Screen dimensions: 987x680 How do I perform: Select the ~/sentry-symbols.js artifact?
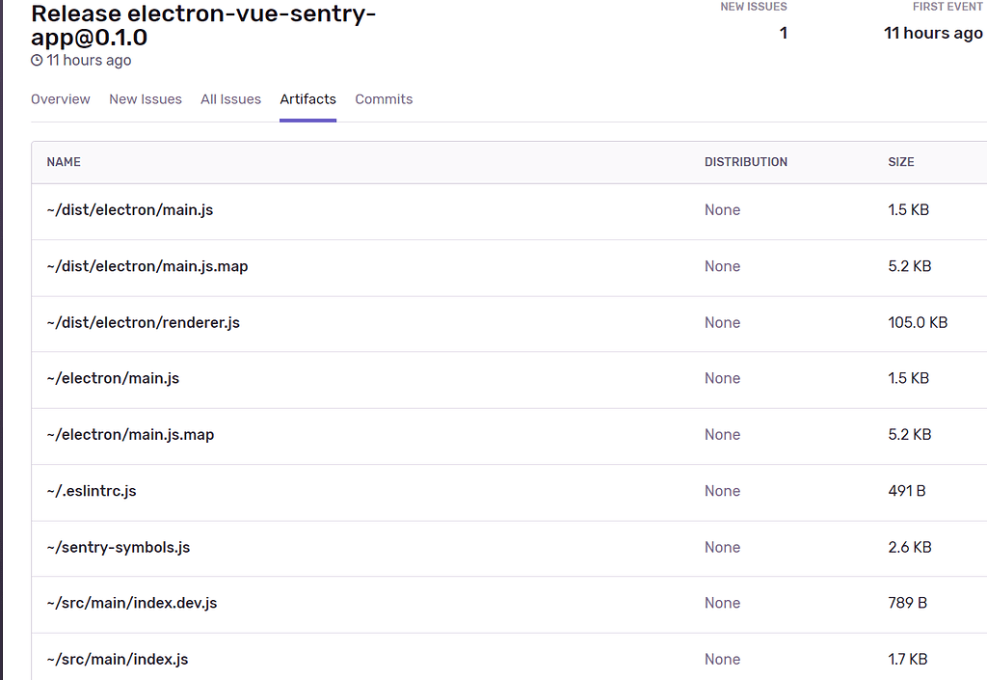[118, 547]
